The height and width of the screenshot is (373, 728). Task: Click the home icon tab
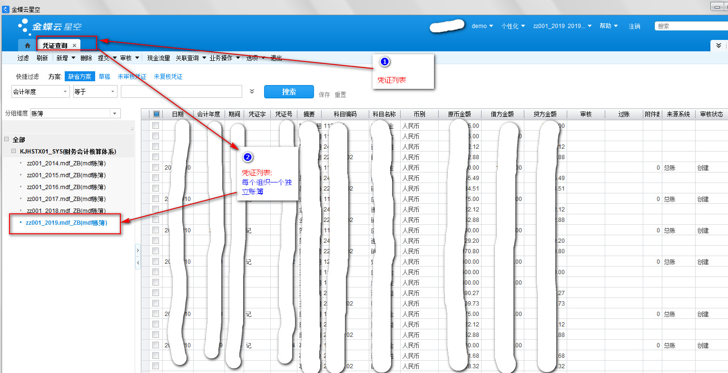(x=27, y=46)
